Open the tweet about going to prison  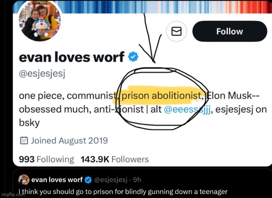(123, 192)
